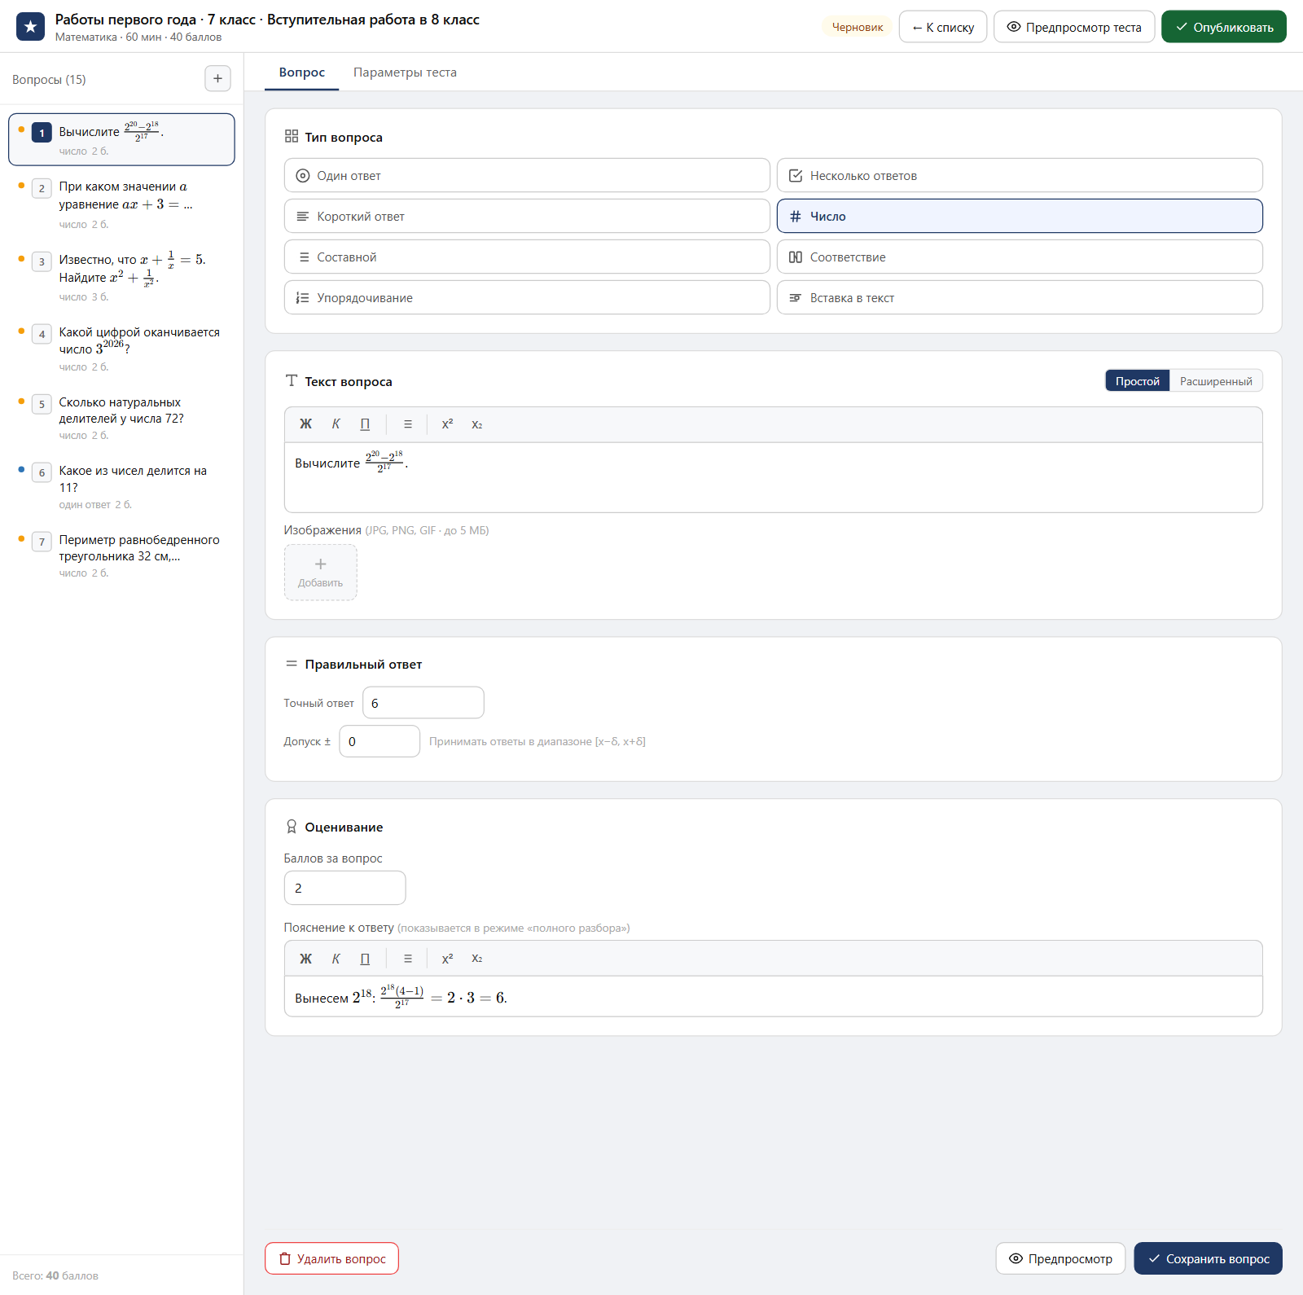The height and width of the screenshot is (1295, 1303).
Task: Select question type Несколько ответов
Action: (1020, 175)
